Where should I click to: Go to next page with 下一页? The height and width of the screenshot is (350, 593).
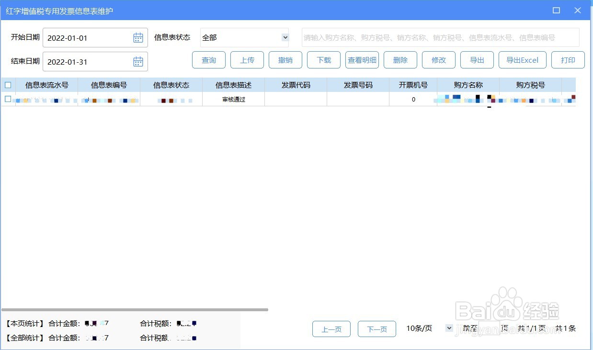pos(377,329)
